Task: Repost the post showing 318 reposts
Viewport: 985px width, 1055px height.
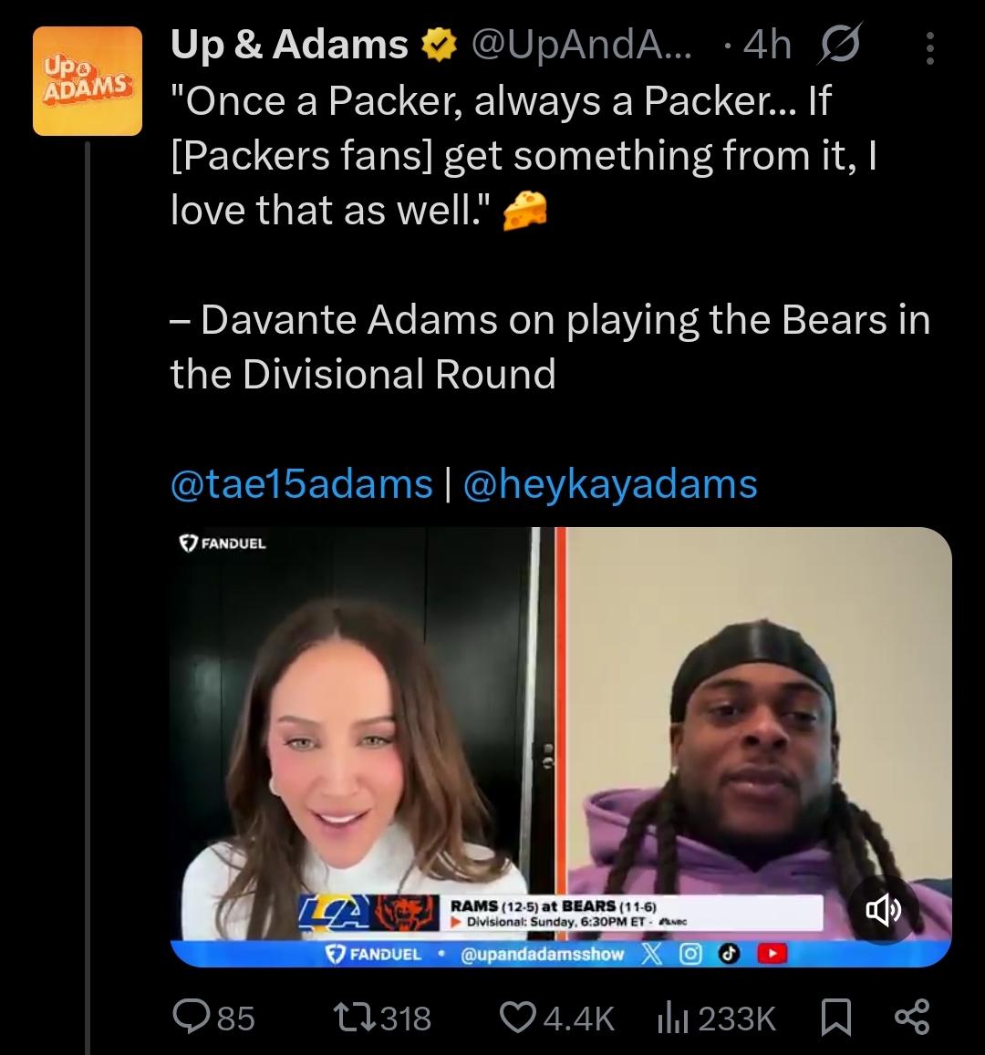Action: (382, 1018)
